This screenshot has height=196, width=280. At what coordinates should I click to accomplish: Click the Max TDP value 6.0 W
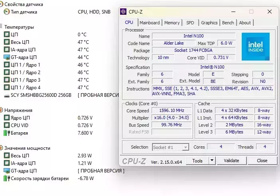click(227, 43)
